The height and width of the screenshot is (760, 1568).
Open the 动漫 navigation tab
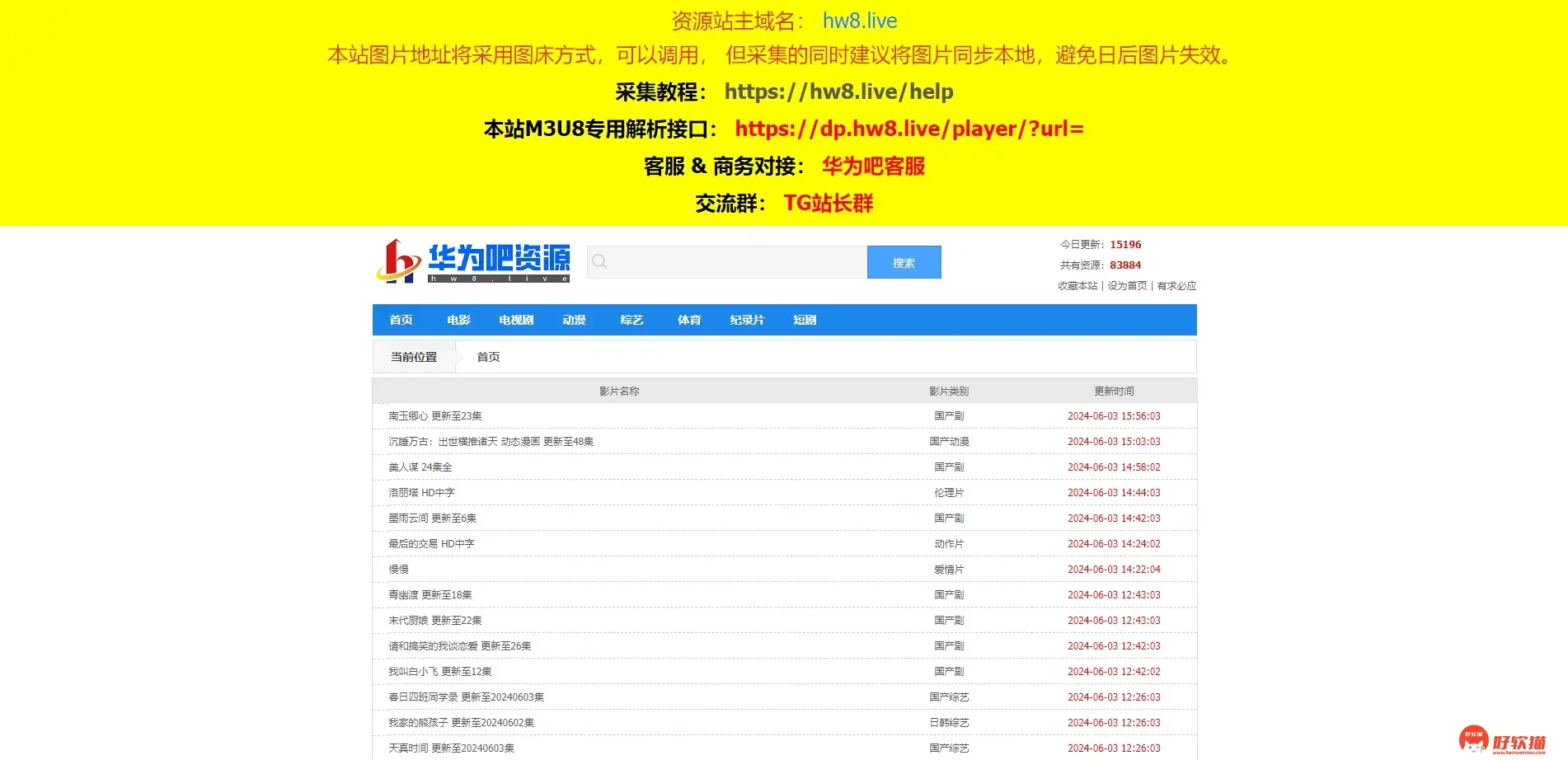pos(574,320)
